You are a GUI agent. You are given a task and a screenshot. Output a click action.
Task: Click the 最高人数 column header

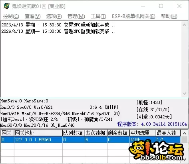(x=168, y=133)
